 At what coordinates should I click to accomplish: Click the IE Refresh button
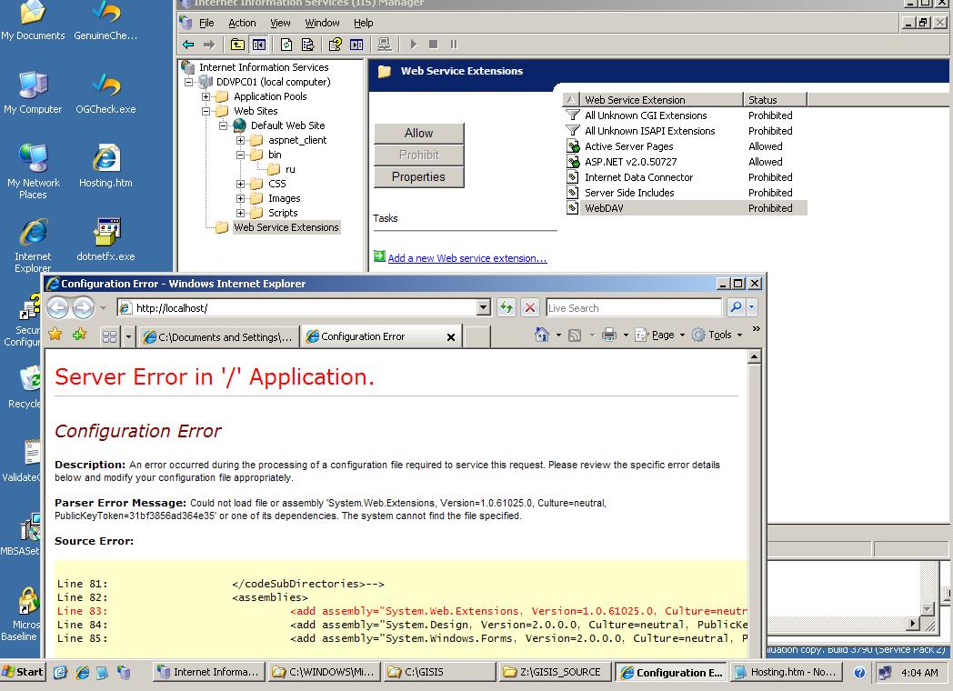click(507, 307)
